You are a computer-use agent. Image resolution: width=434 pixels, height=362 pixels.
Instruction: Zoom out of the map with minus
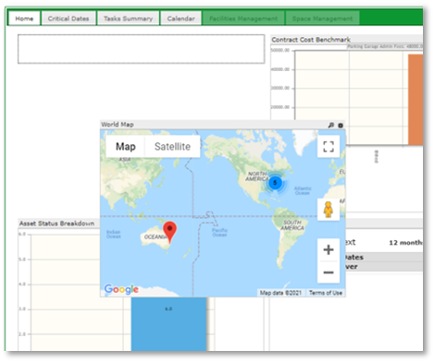pos(329,272)
